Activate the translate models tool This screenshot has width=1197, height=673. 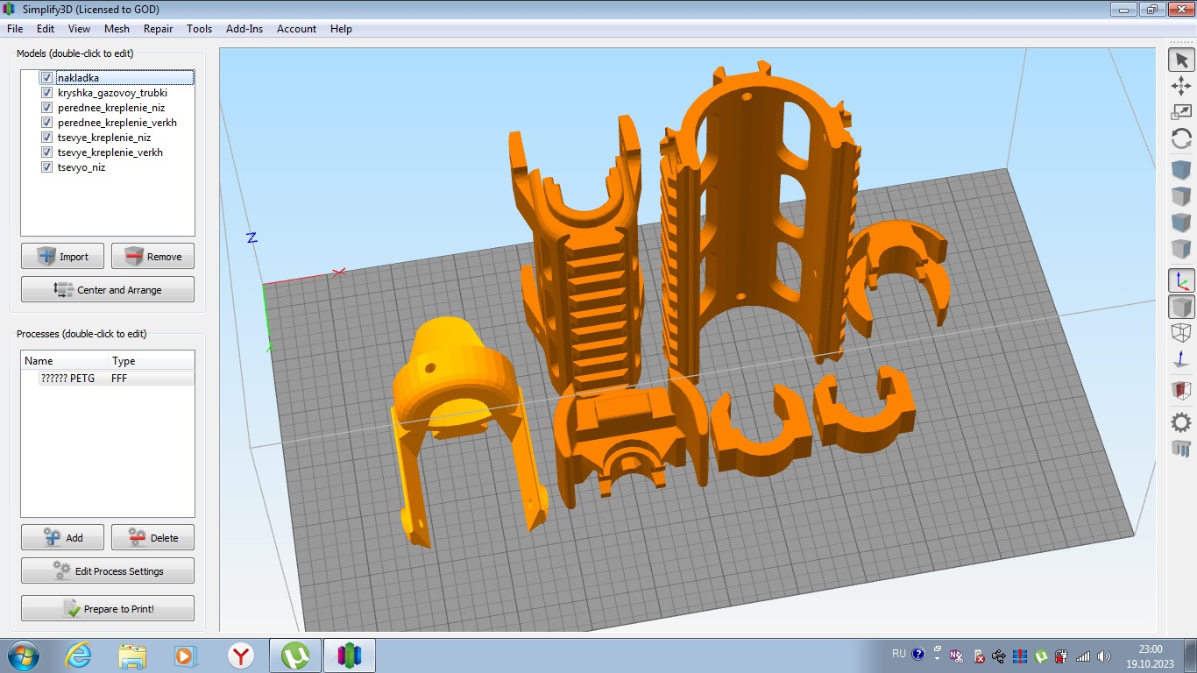click(x=1181, y=86)
